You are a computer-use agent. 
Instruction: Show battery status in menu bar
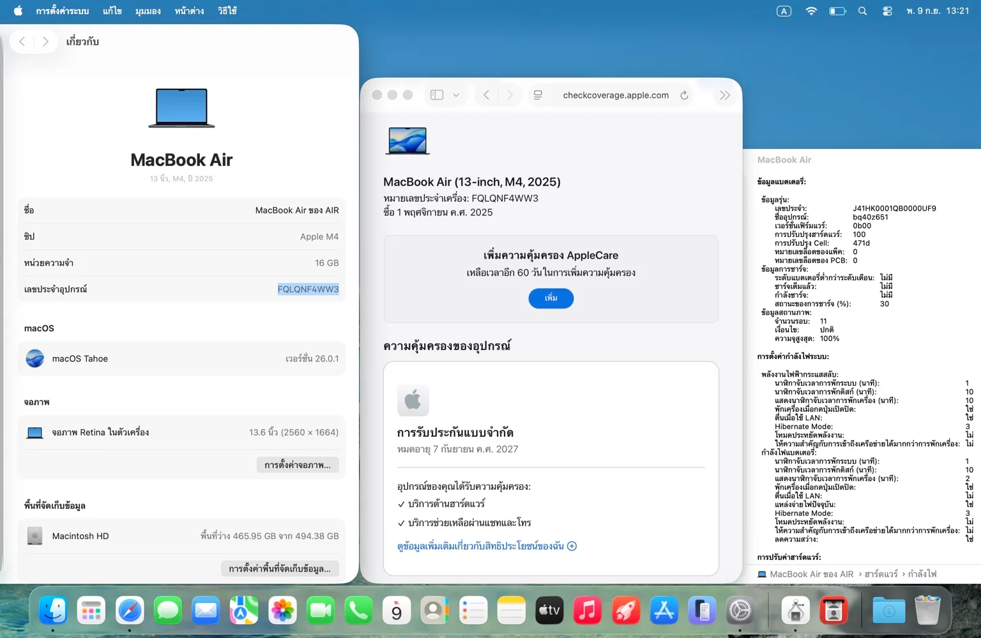837,11
